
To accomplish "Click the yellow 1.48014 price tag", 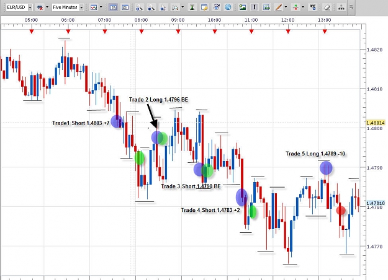I will (x=376, y=123).
